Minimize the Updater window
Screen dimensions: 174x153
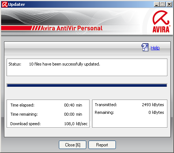[156, 4]
